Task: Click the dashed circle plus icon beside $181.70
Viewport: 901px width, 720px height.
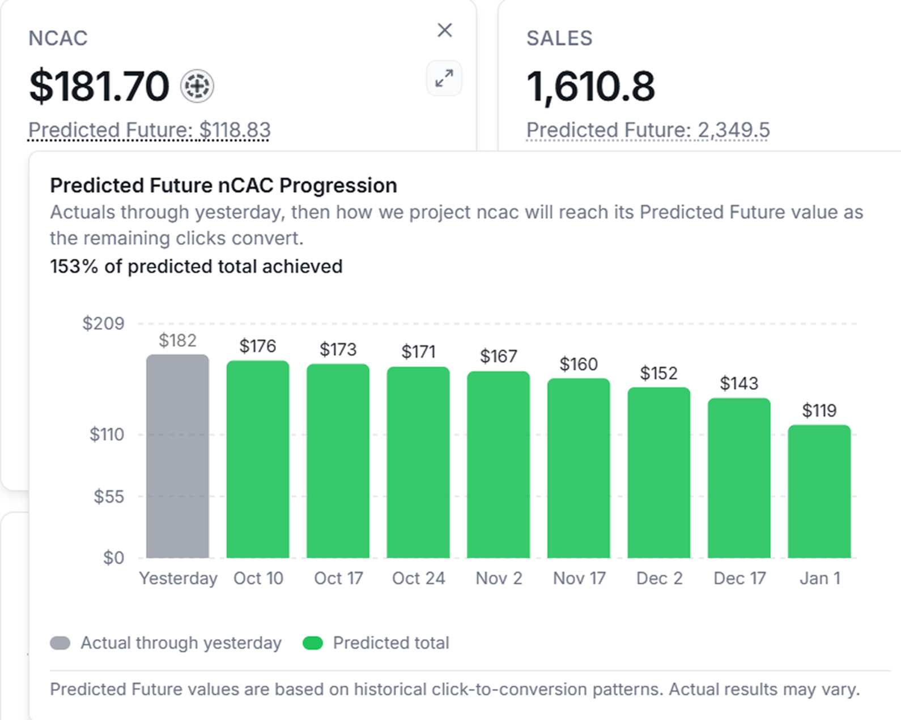Action: coord(197,87)
